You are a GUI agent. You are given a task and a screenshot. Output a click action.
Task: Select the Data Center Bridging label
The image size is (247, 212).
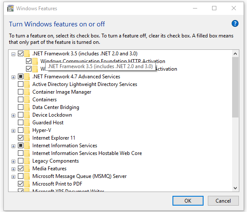pyautogui.click(x=56, y=107)
